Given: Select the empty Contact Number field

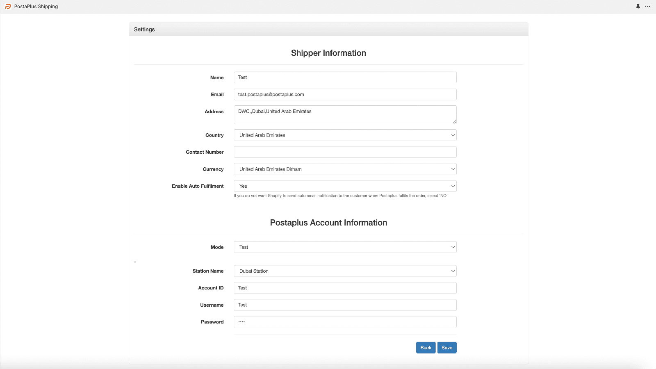Looking at the screenshot, I should point(345,152).
